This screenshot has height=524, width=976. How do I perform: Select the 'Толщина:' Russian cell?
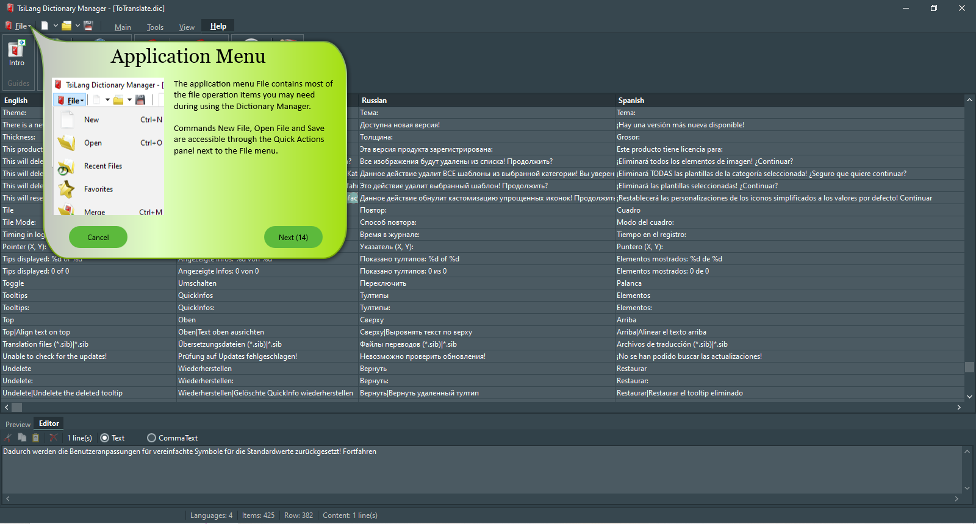[x=487, y=137]
